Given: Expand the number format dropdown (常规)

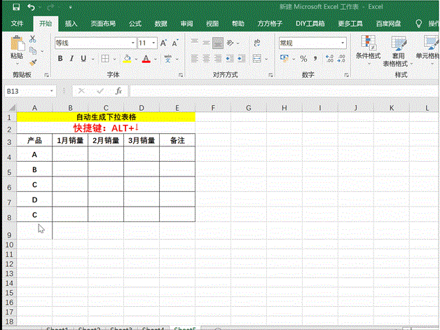Looking at the screenshot, I should coord(343,43).
